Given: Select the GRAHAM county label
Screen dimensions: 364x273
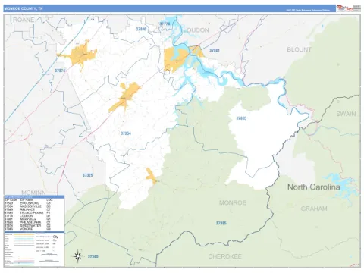Looking at the screenshot, I should [x=314, y=209].
